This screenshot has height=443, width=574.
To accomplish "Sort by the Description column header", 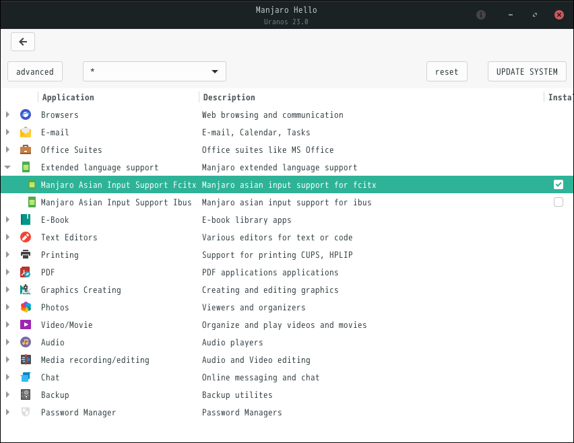I will [372, 98].
